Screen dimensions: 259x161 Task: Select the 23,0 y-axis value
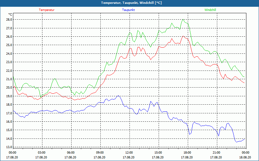[x=9, y=62]
